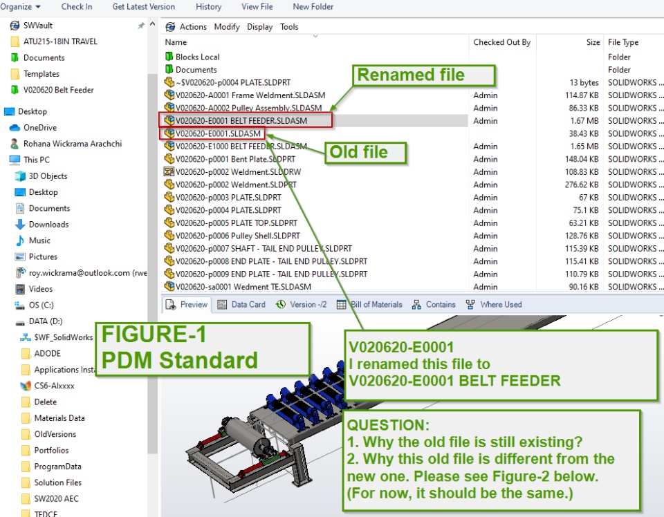Screen dimensions: 664x517
Task: Select V020620-E0001 BELT FEEDER.SLDASM file
Action: [x=236, y=120]
